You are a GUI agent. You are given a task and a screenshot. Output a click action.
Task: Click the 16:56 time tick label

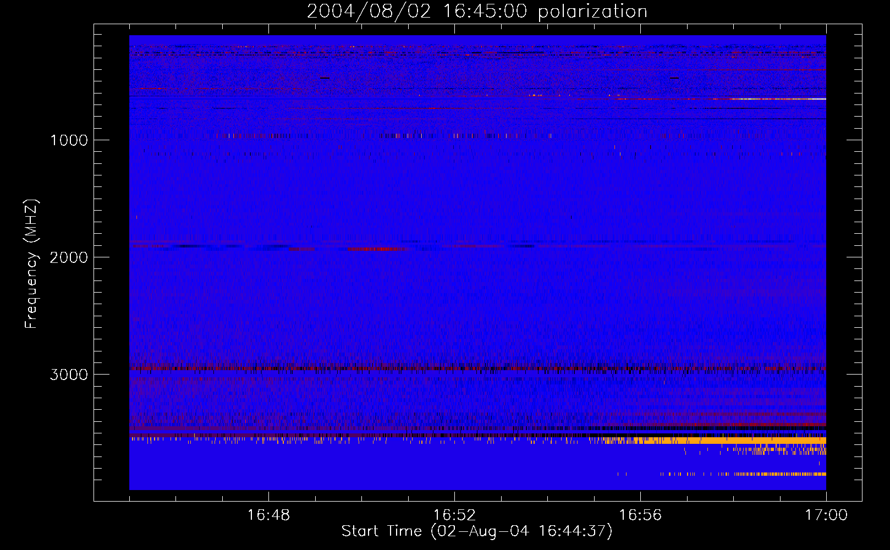(640, 515)
